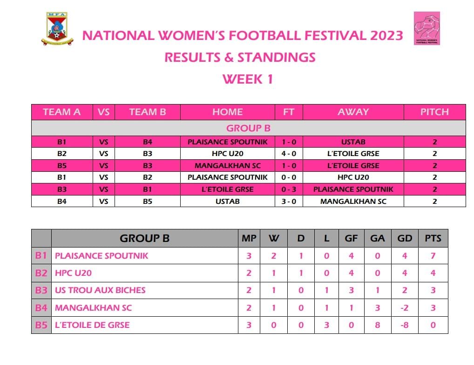
Task: Click the B4 label in standings
Action: click(x=41, y=308)
